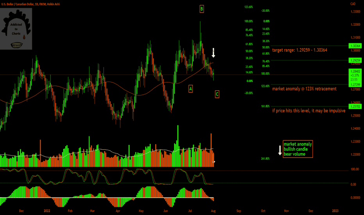
Task: Click the Aug label on time axis
Action: 213,211
